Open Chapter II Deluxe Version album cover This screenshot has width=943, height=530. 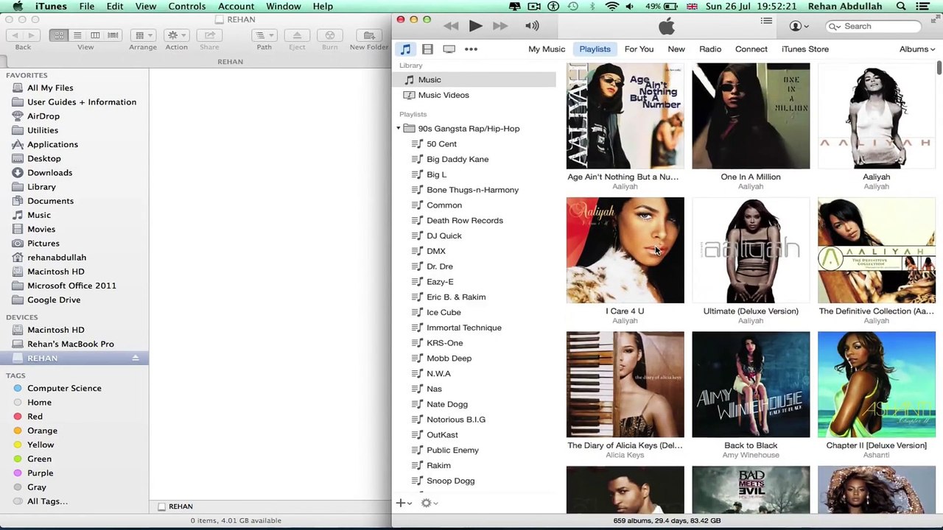pos(877,385)
